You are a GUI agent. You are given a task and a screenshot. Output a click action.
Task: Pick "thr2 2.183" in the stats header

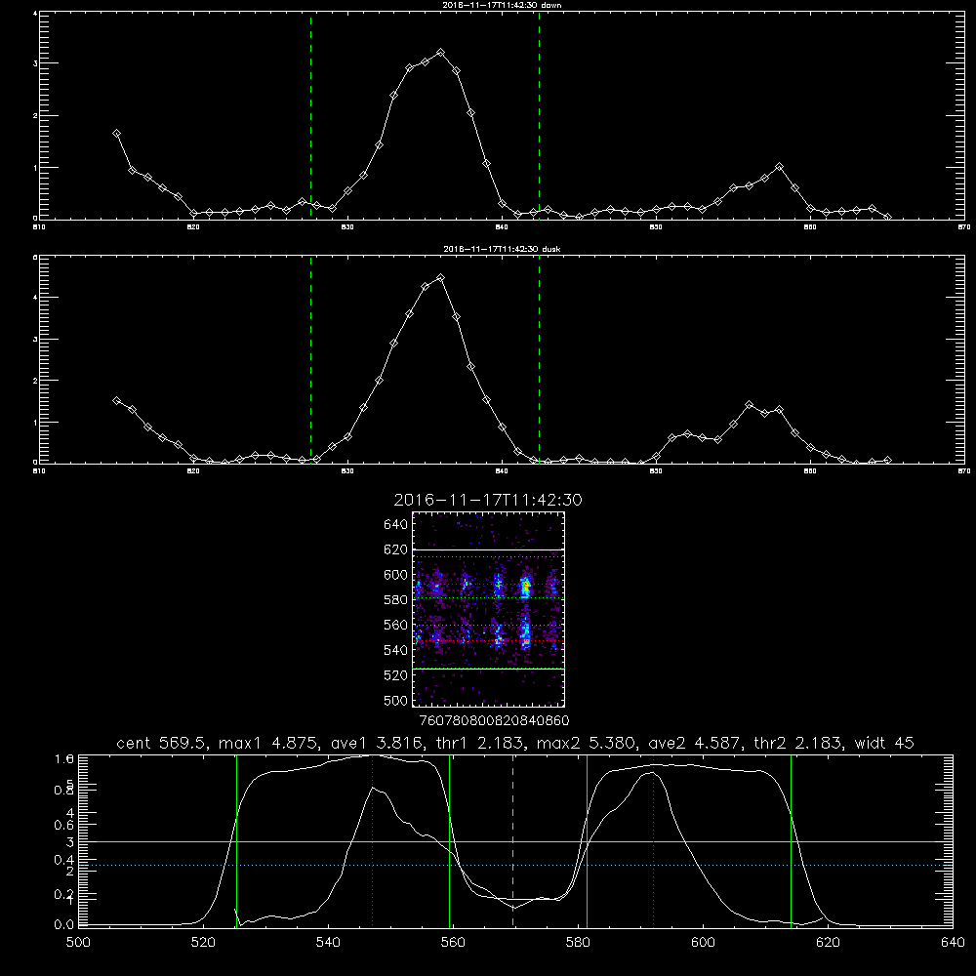click(798, 743)
